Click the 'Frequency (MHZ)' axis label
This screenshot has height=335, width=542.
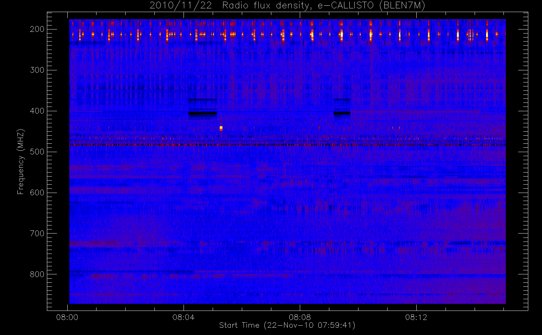pyautogui.click(x=21, y=161)
